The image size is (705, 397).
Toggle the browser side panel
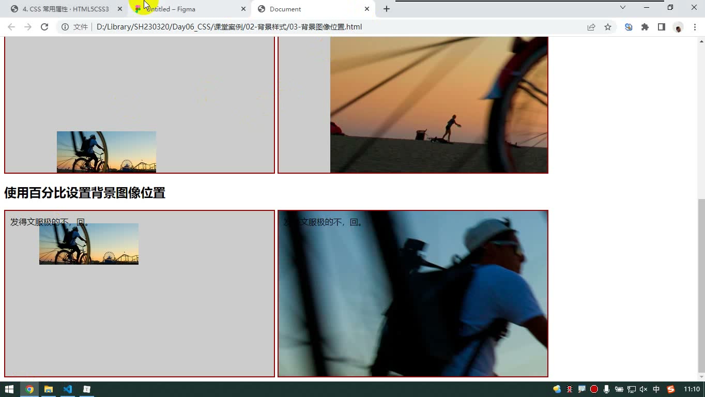(662, 27)
